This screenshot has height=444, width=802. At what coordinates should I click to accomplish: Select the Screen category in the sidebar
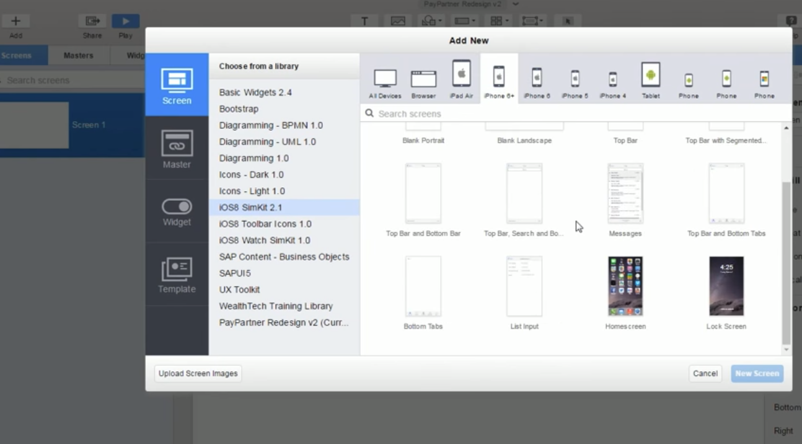(177, 85)
